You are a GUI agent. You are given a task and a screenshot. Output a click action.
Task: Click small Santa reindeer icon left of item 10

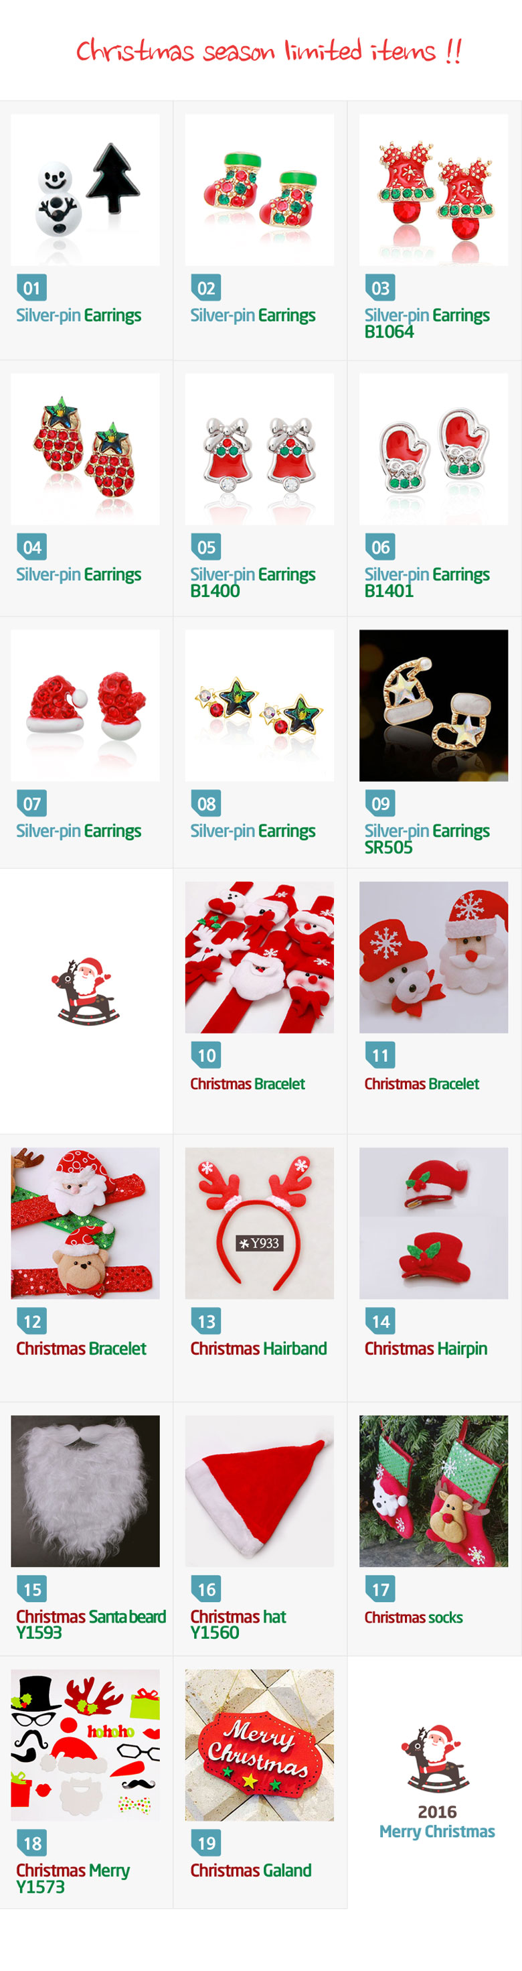click(x=86, y=991)
